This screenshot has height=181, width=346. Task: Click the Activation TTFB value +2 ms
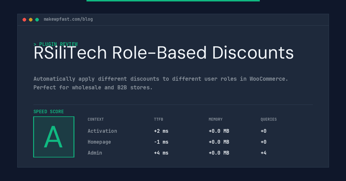161,131
